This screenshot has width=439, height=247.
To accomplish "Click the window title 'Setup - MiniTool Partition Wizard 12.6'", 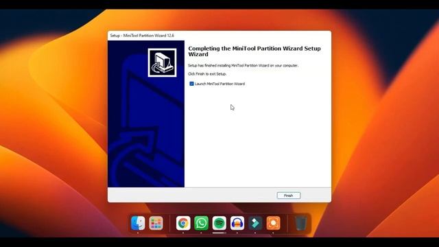I will pyautogui.click(x=142, y=36).
